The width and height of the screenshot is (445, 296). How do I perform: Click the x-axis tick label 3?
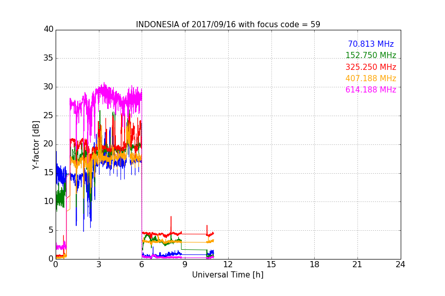pyautogui.click(x=99, y=265)
